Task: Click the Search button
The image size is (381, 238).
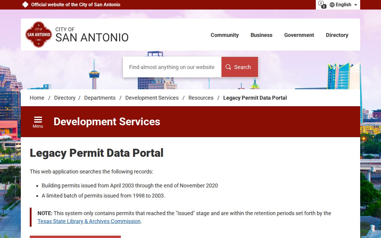Action: [240, 67]
